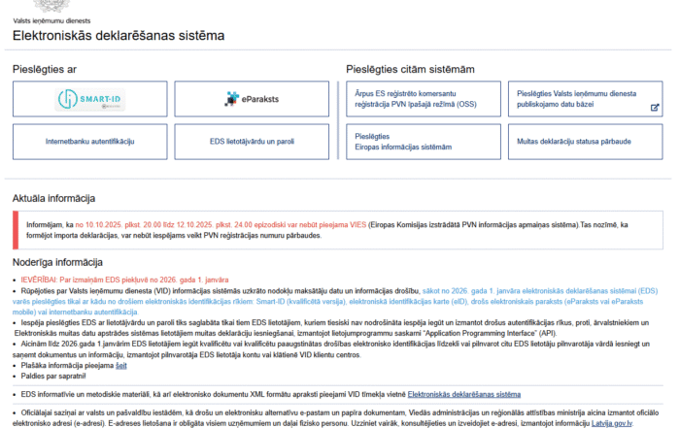
Task: Click the 'Pieslēgties citām sistēmām' heading
Action: 410,69
